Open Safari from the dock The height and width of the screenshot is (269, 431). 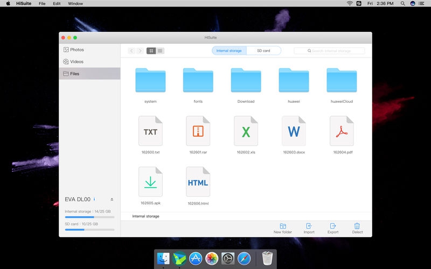[244, 259]
